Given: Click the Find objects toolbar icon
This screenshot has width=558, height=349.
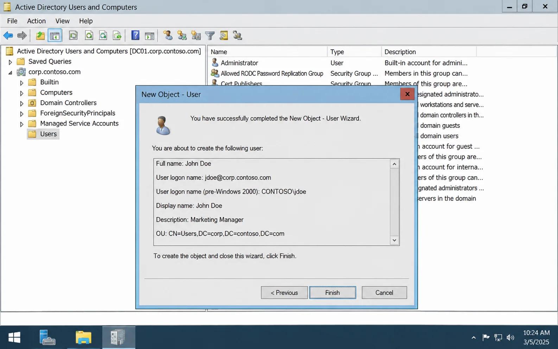Looking at the screenshot, I should 224,36.
